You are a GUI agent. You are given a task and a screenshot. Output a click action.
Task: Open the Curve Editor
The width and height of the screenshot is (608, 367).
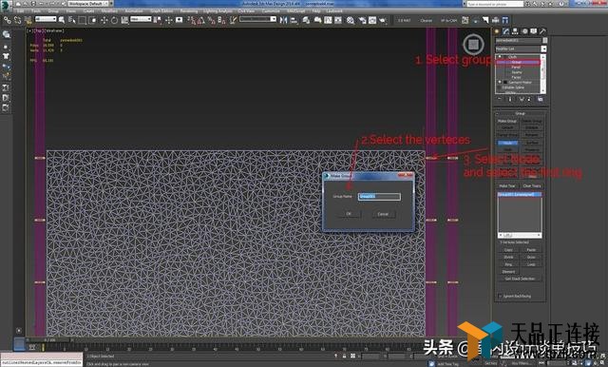(328, 20)
